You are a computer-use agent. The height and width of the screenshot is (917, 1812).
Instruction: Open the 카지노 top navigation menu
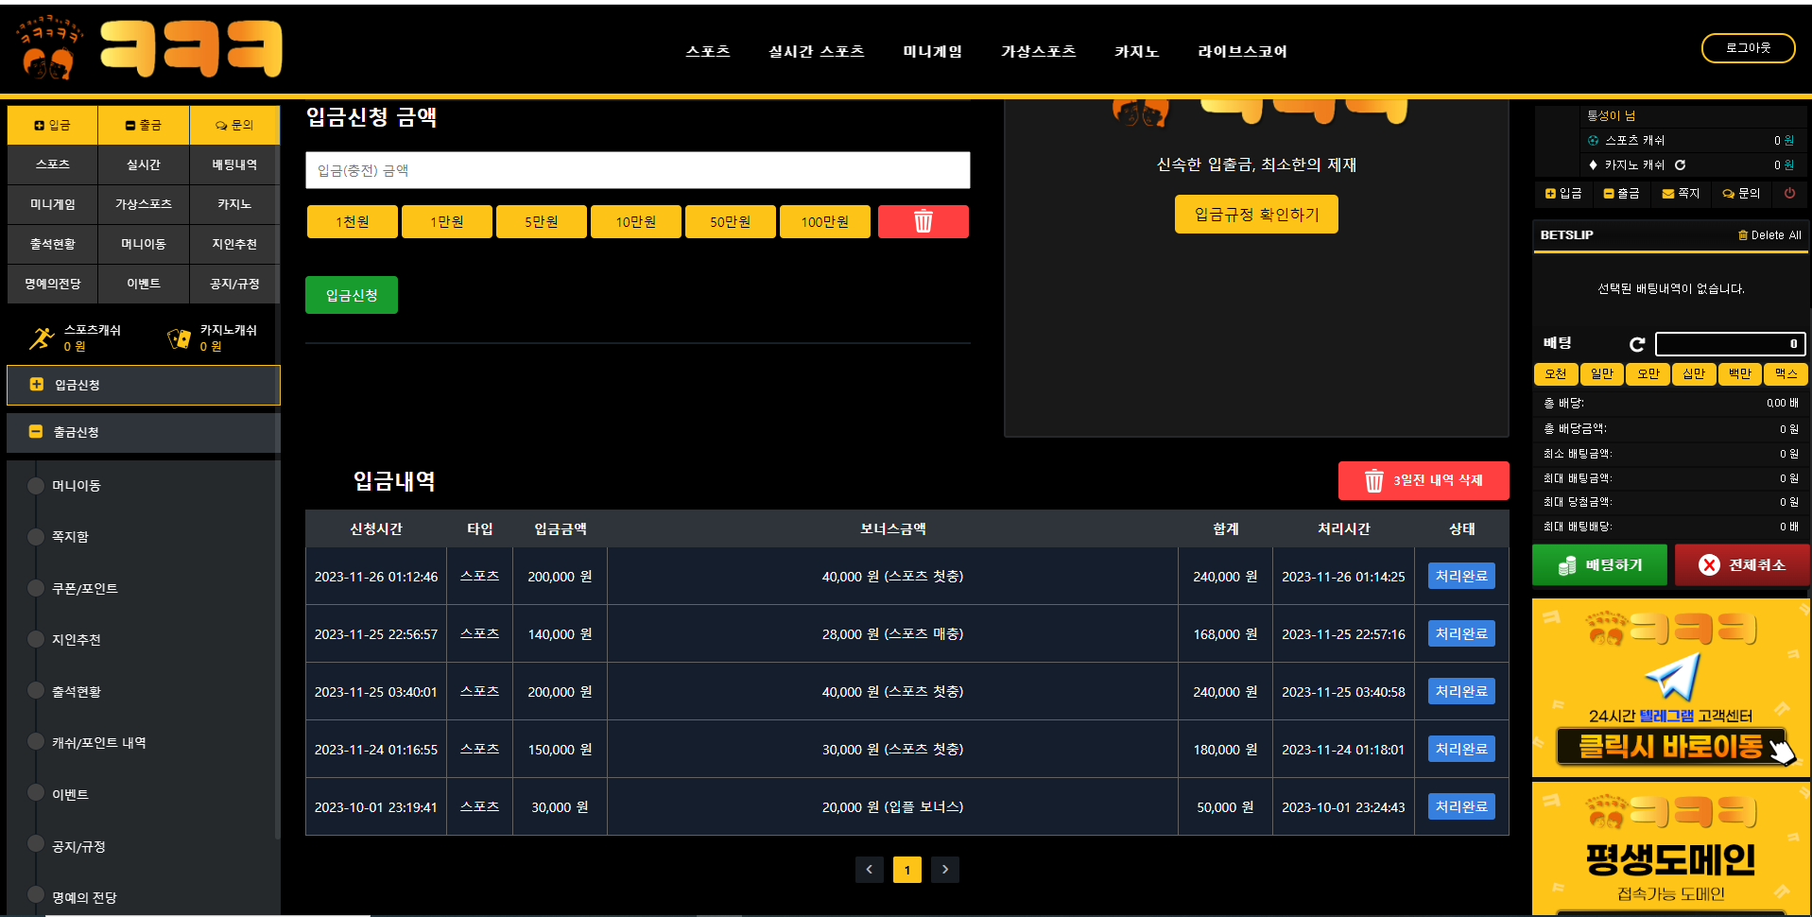[x=1136, y=51]
